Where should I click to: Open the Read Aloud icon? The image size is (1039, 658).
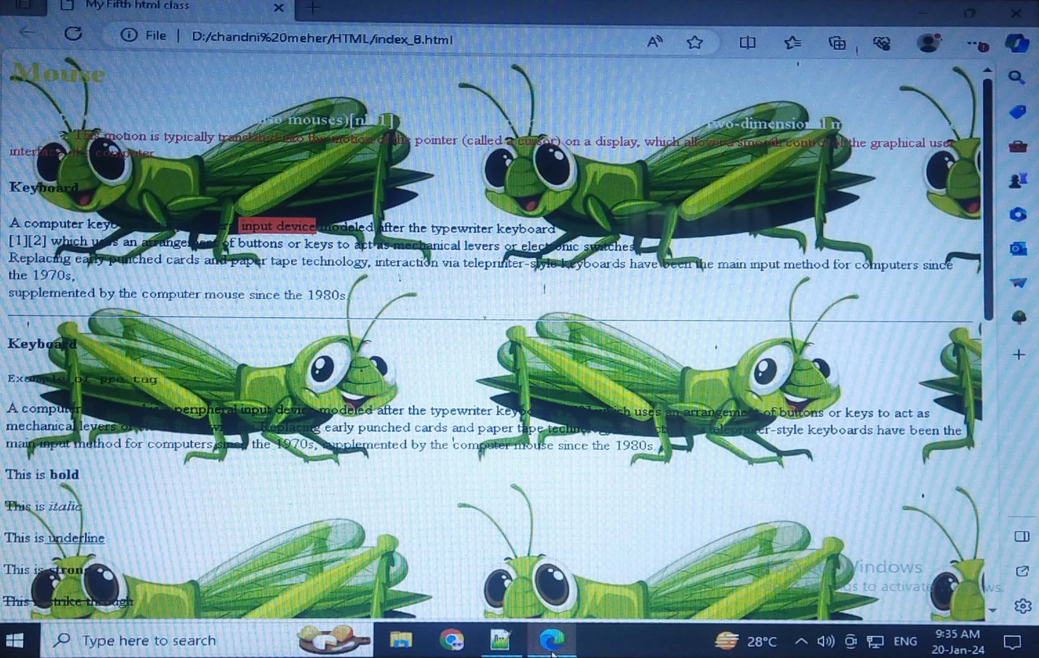[x=655, y=42]
